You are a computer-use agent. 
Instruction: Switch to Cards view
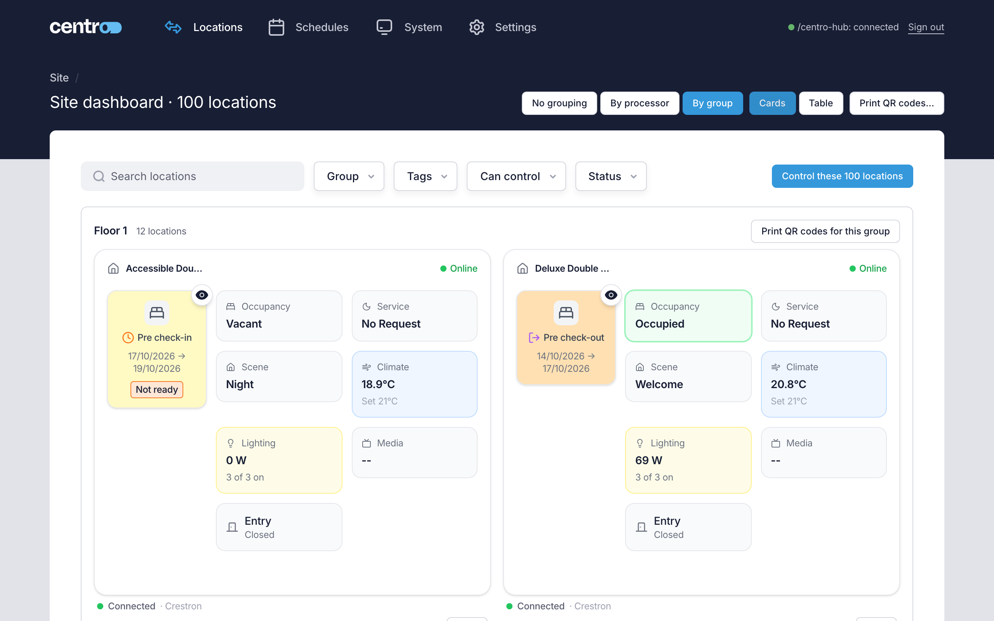tap(772, 103)
